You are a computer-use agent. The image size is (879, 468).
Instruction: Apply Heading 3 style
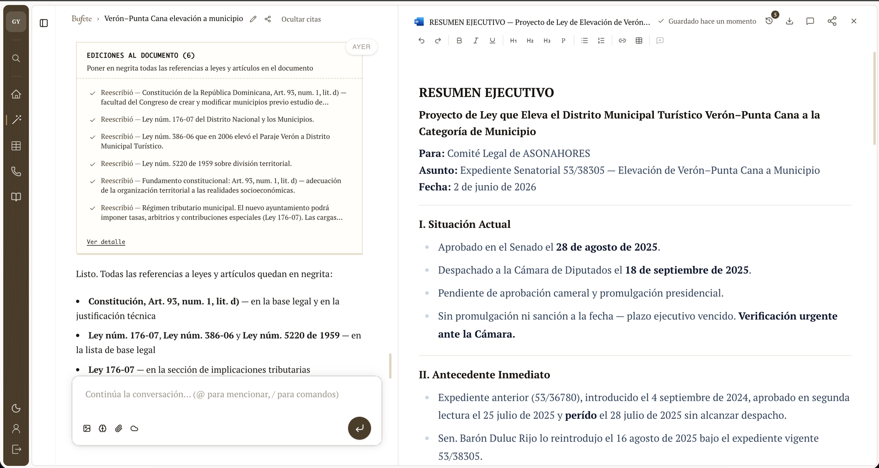[547, 40]
